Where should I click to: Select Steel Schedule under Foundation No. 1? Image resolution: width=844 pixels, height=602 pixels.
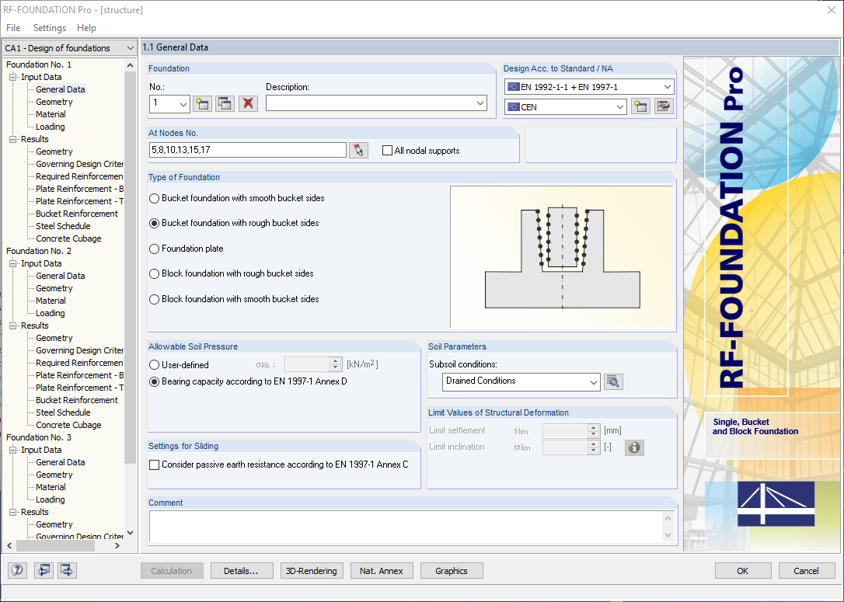pyautogui.click(x=63, y=226)
